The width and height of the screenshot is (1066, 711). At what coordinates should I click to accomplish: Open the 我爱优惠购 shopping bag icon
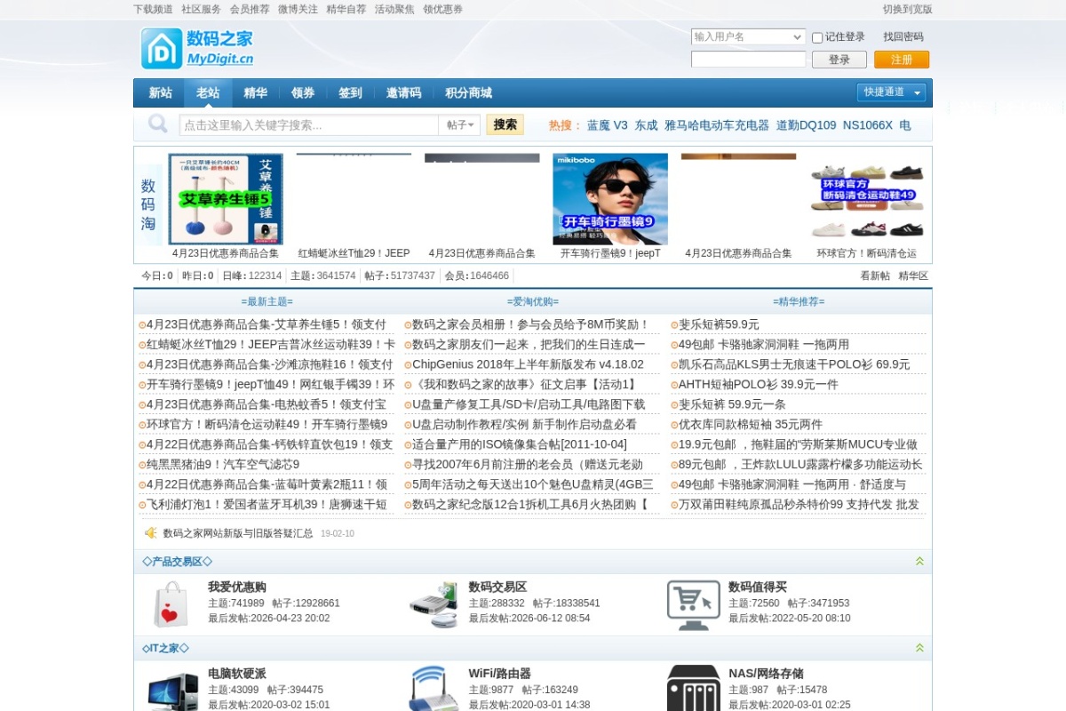click(171, 604)
